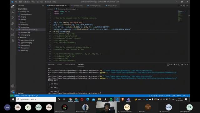Screen dimensions: 200x113
Task: Open the Search view in activity bar
Action: point(13,12)
